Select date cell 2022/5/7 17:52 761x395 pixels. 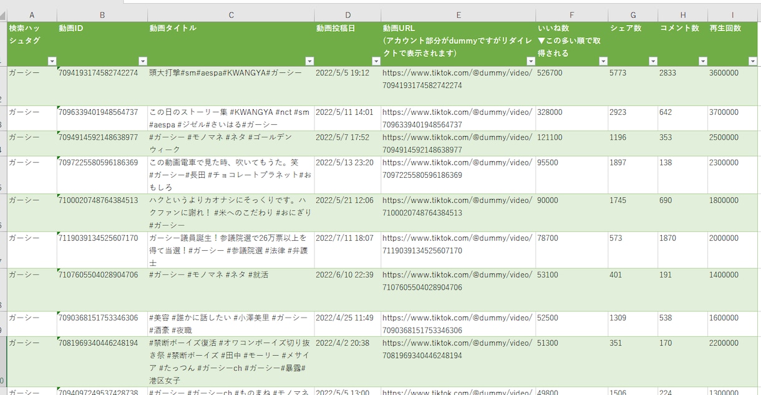coord(348,144)
